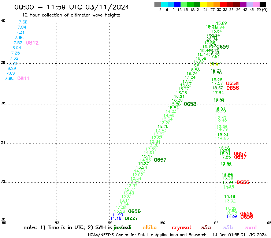Click the wave height value '8.29'
Viewport: 271px width, 238px height.
point(12,68)
